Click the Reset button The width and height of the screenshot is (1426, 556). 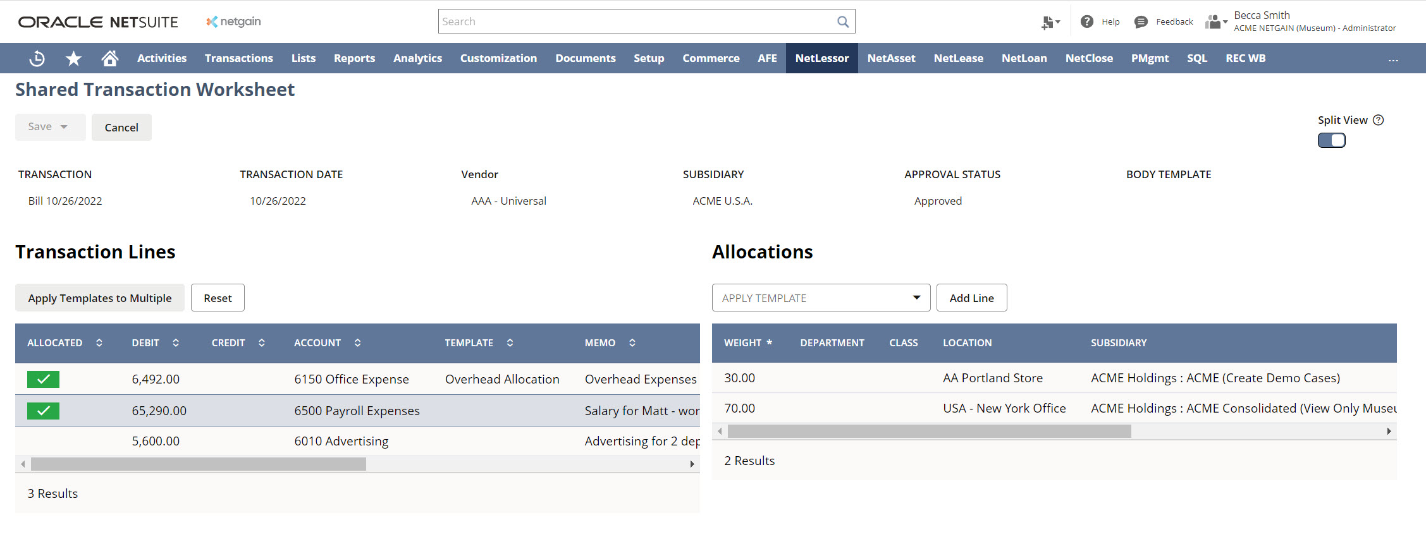(218, 298)
